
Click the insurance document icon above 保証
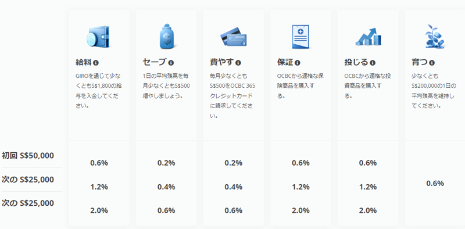[x=301, y=37]
